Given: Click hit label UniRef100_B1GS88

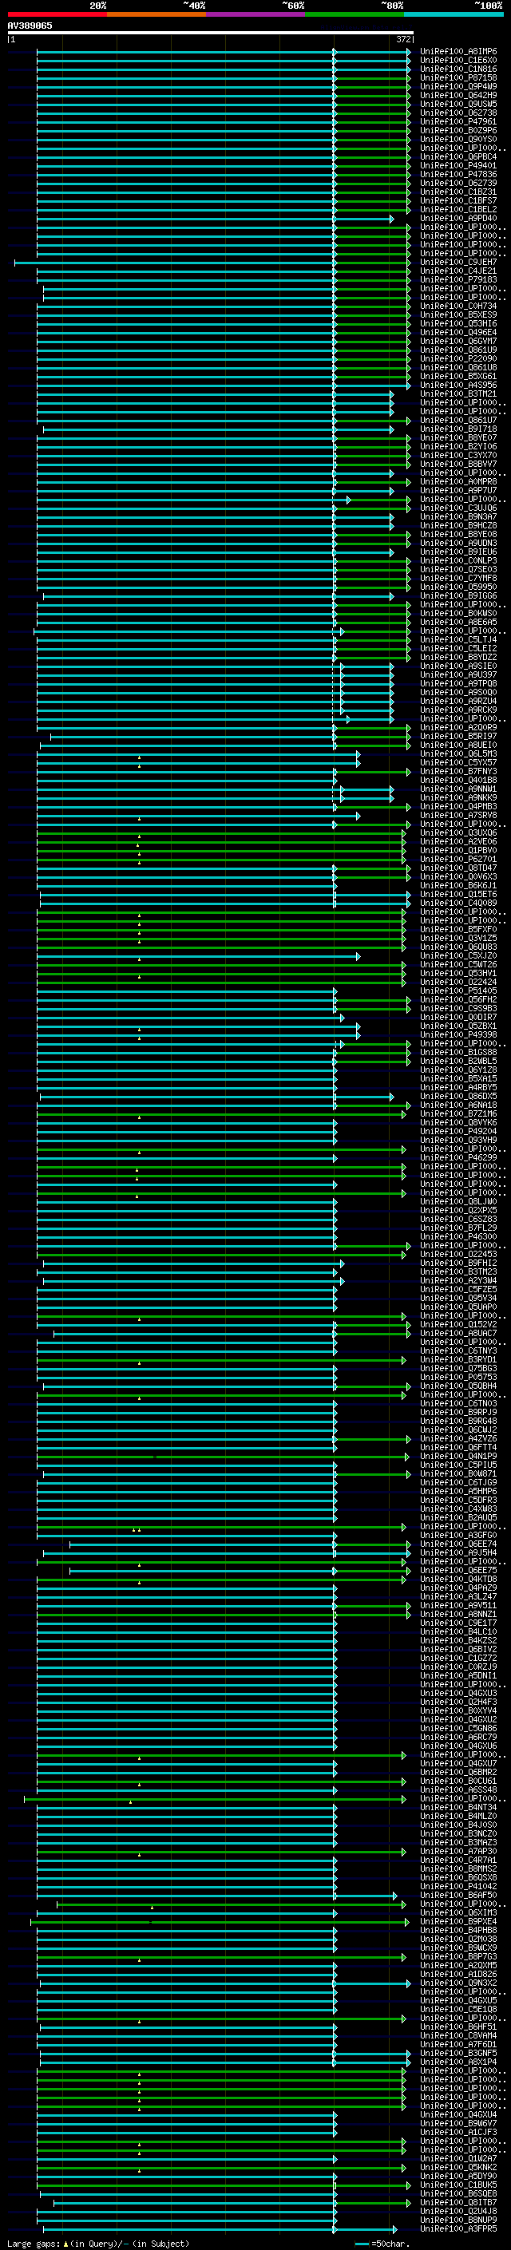Looking at the screenshot, I should pos(458,1053).
